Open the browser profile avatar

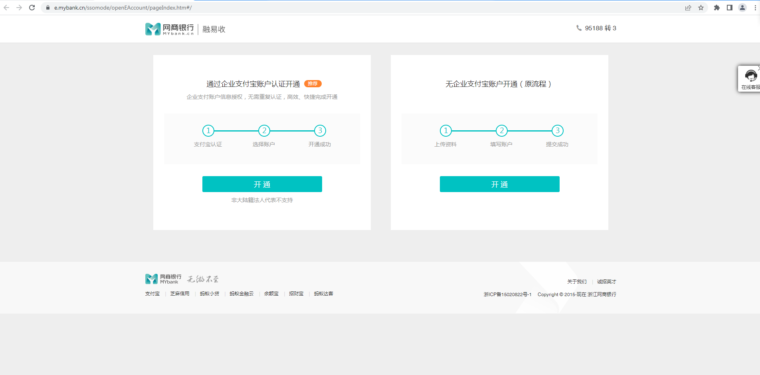(742, 8)
